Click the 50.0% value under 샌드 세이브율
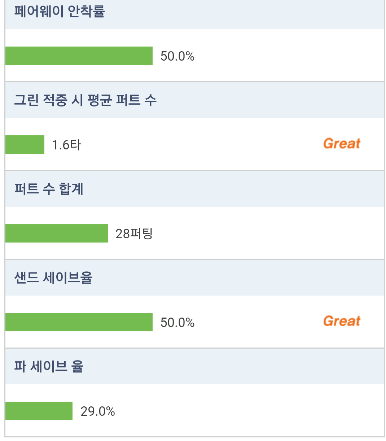 click(177, 323)
